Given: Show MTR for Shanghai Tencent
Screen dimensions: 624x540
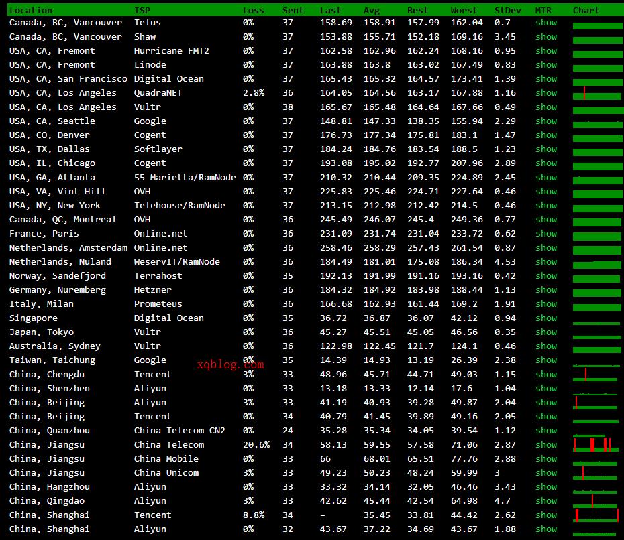Looking at the screenshot, I should click(546, 515).
